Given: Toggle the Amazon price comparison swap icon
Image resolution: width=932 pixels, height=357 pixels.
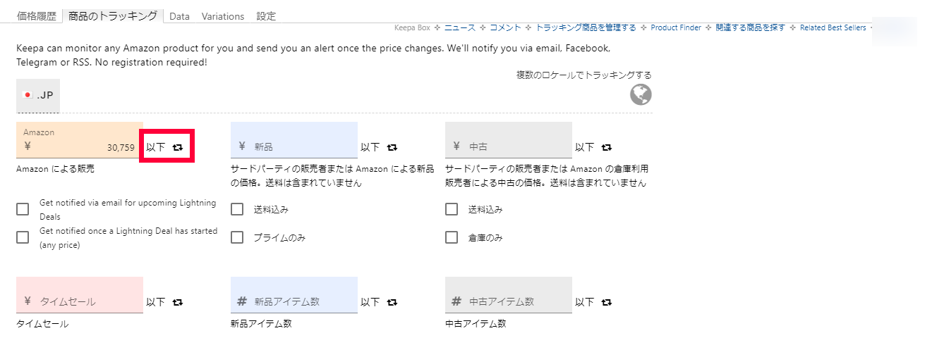Looking at the screenshot, I should 178,147.
